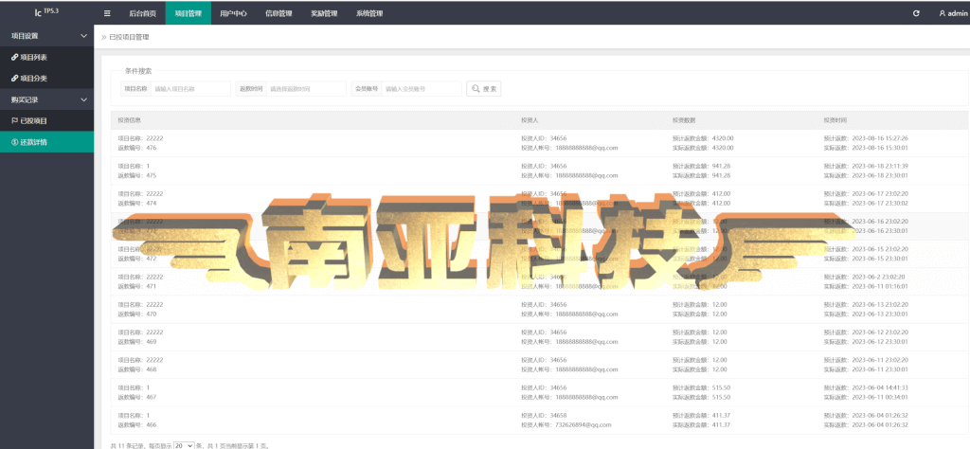Screen dimensions: 970x449
Task: Open the per-page count dropdown showing 20
Action: tap(184, 445)
